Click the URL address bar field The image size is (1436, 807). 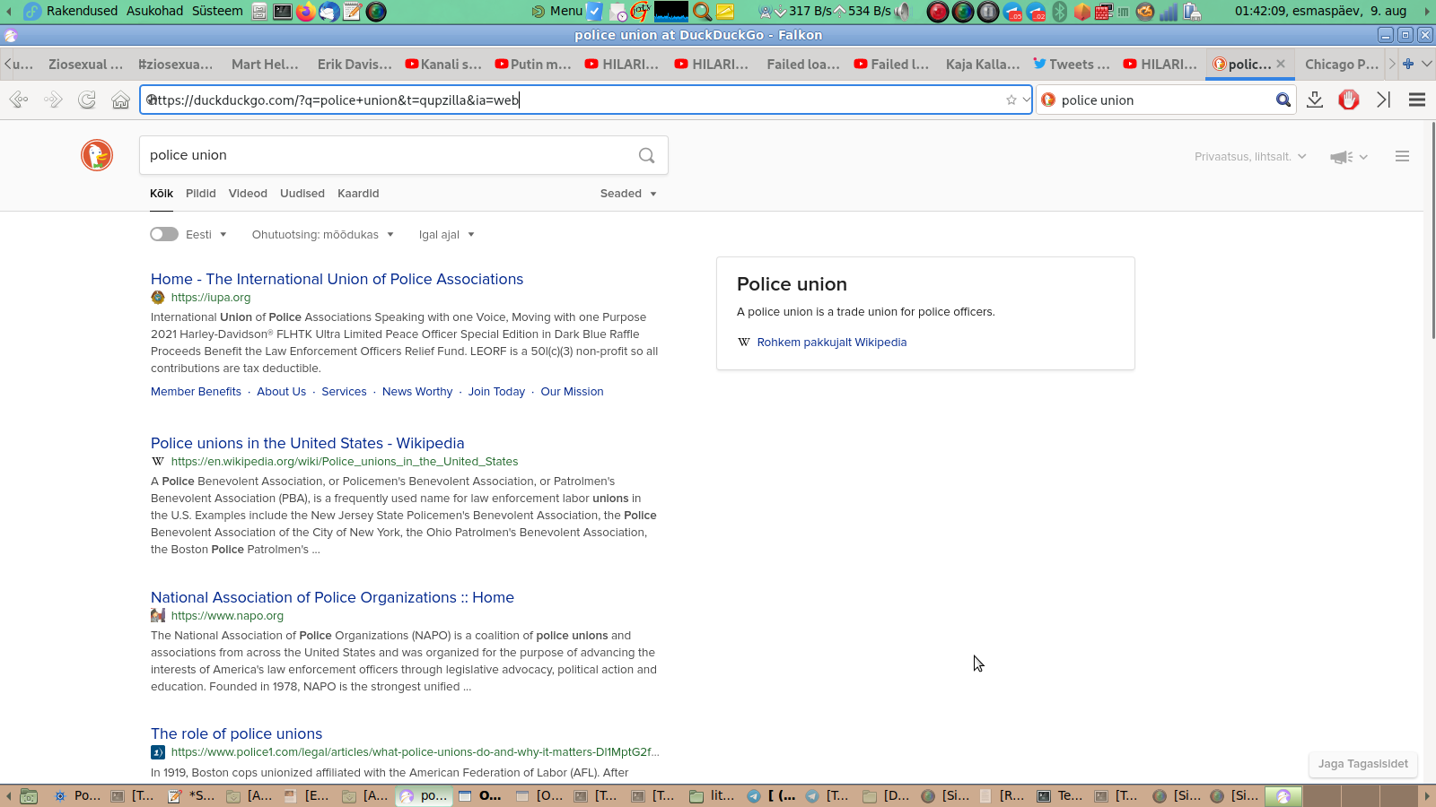[574, 100]
